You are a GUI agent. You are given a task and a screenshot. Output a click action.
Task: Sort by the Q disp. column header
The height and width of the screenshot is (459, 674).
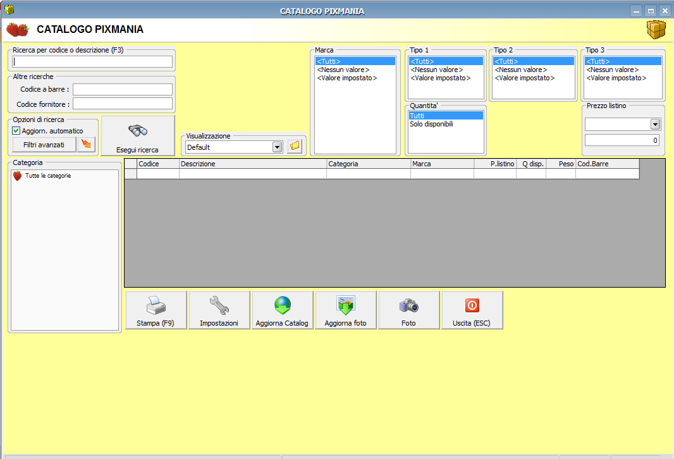click(x=531, y=164)
